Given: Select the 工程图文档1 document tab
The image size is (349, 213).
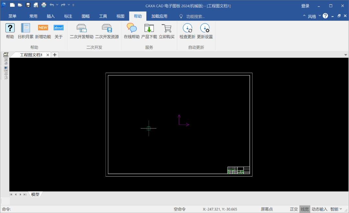Looking at the screenshot, I should coord(31,55).
